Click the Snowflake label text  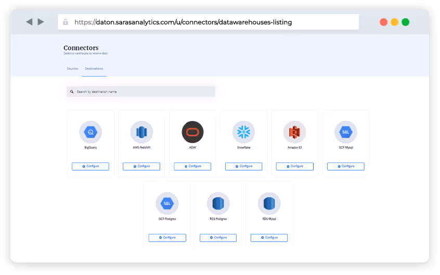click(243, 147)
